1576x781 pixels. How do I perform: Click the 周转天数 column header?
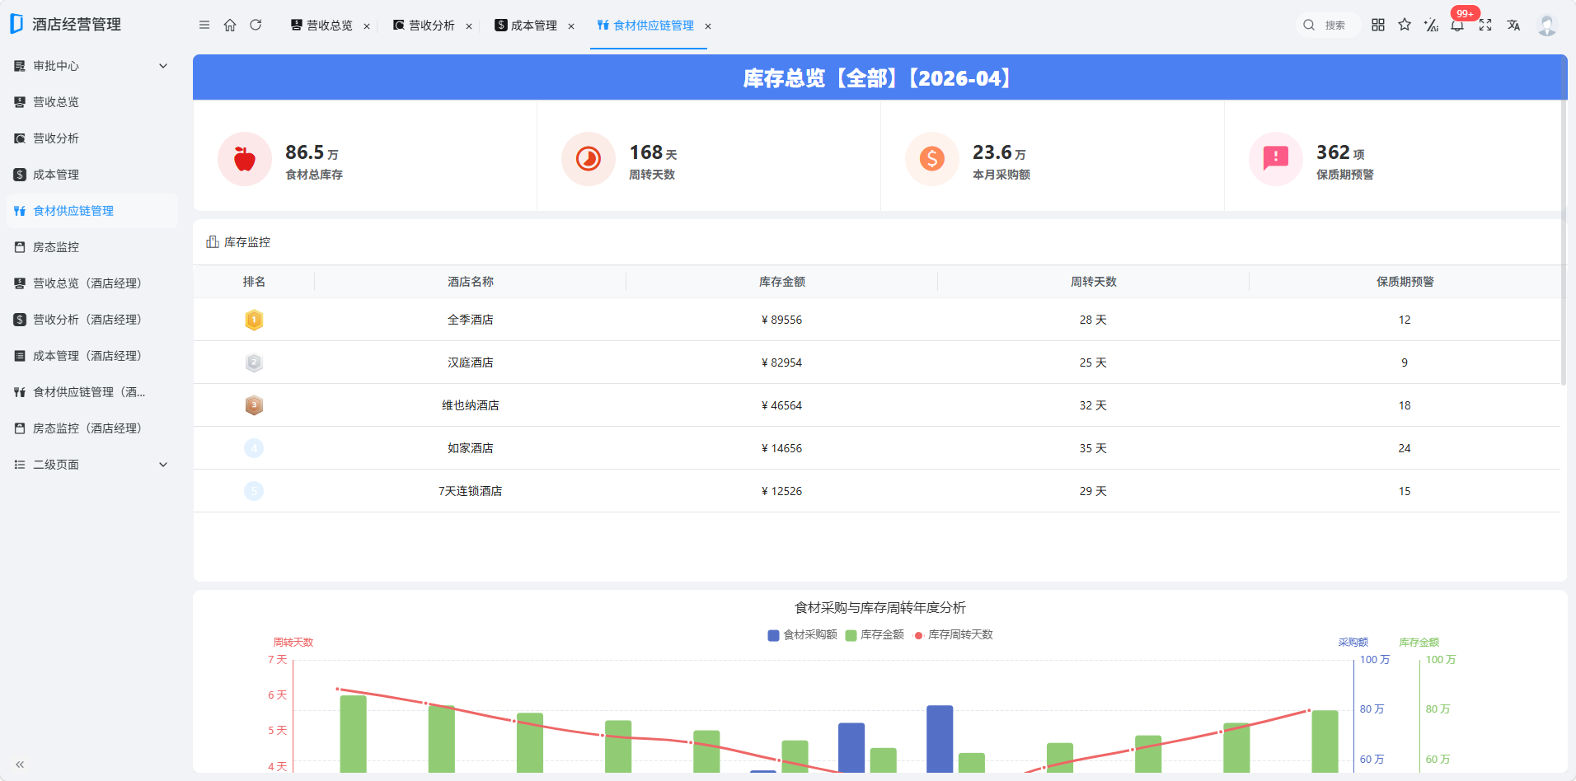point(1094,282)
